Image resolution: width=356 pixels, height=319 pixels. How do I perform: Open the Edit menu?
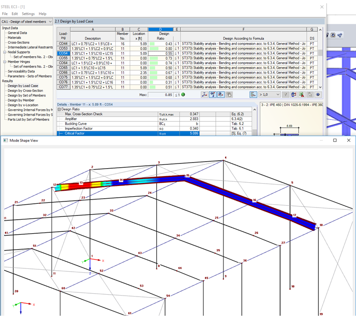coord(15,14)
